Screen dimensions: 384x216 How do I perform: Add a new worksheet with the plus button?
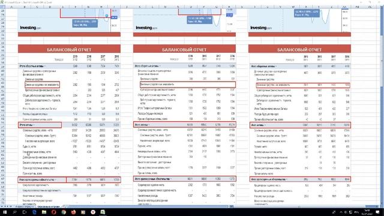coord(65,206)
